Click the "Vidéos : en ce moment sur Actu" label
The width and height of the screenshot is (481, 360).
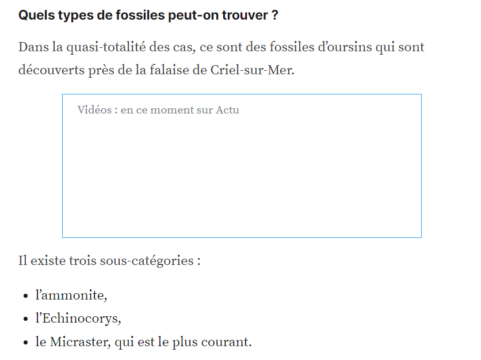(158, 110)
